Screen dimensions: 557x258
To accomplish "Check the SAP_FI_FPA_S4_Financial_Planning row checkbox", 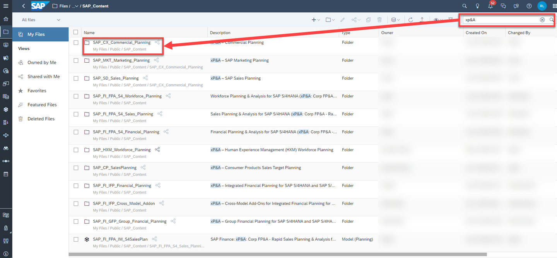I will coord(76,132).
